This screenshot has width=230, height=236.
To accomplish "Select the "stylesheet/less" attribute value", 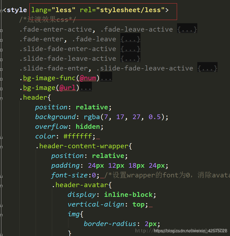I will [131, 10].
